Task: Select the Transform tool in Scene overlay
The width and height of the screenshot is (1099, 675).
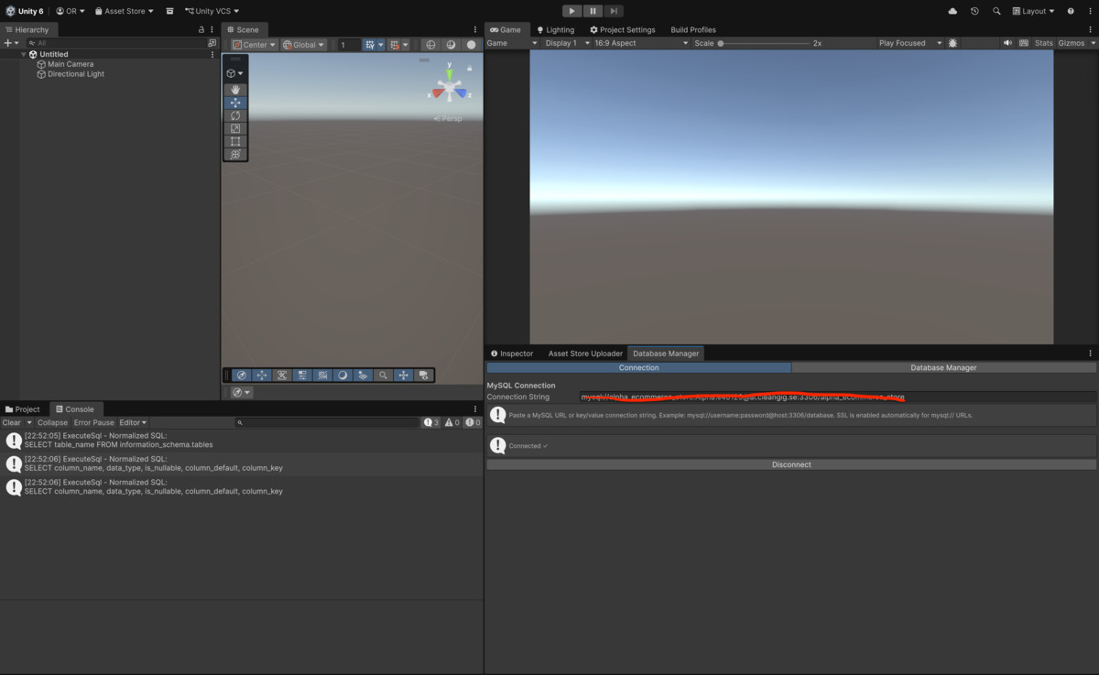Action: (x=235, y=154)
